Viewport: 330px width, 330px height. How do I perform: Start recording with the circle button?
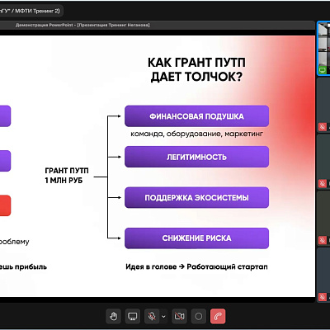coord(199,316)
